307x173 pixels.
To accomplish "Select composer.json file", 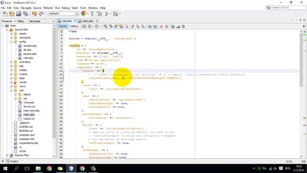I will 27,135.
